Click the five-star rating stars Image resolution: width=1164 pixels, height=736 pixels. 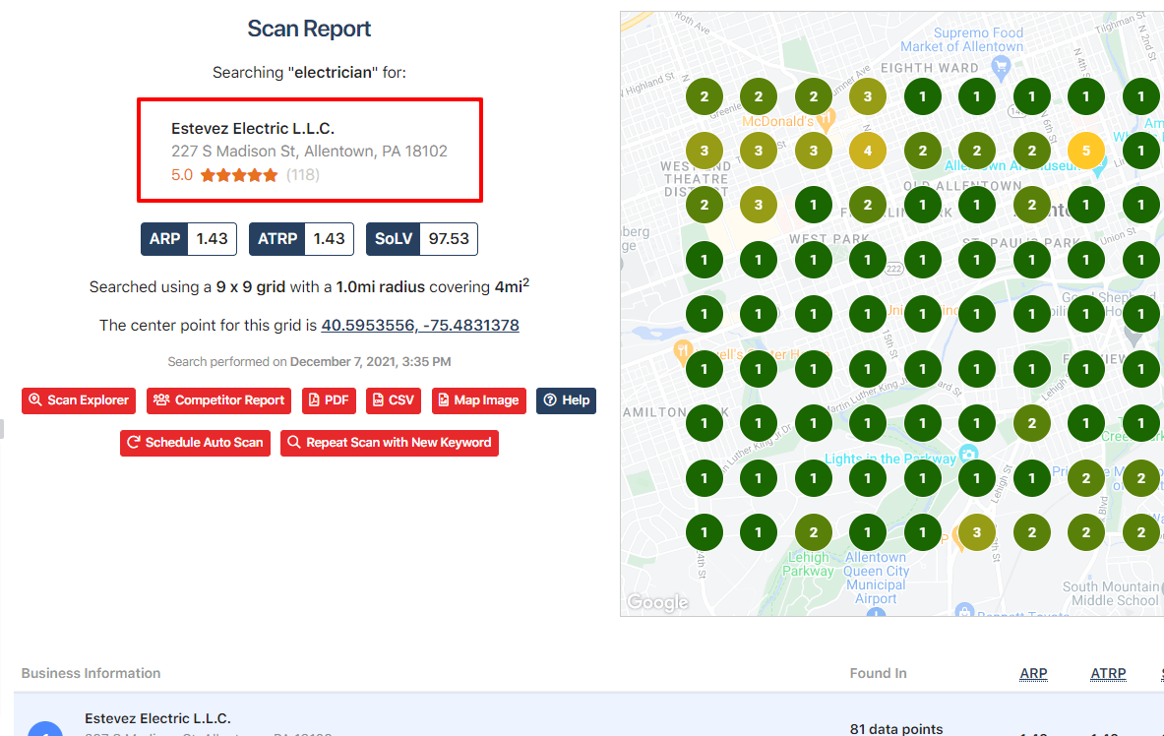pyautogui.click(x=239, y=175)
